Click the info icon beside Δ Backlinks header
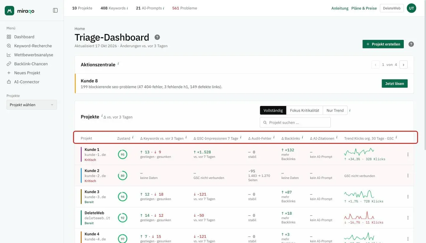 [303, 137]
